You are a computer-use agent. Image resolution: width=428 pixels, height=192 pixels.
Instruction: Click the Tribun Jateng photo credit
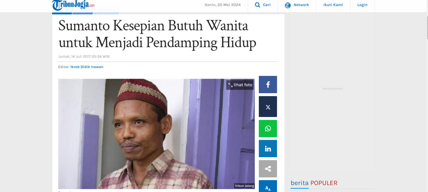tap(244, 186)
